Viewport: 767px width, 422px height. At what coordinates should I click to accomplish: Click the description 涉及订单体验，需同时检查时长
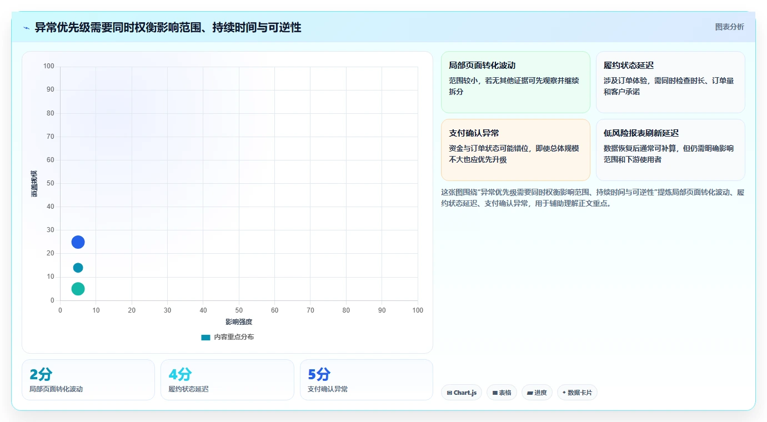669,86
